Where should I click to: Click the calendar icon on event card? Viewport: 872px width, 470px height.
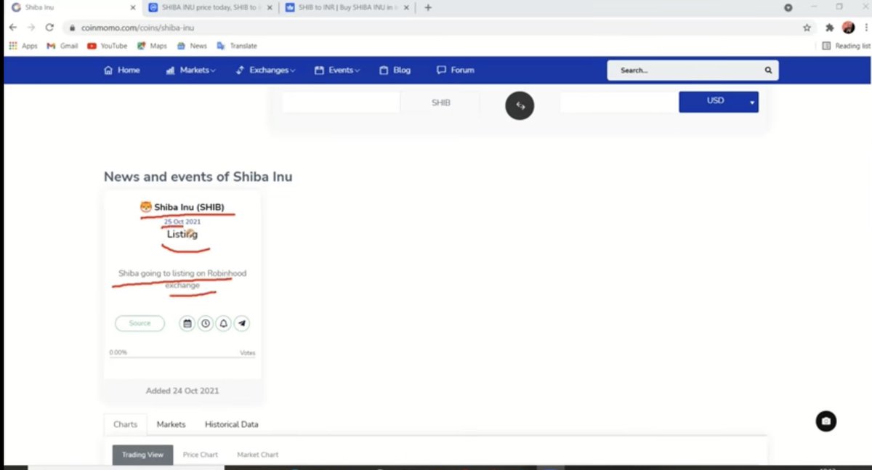tap(187, 323)
